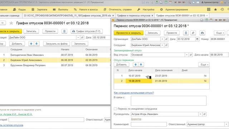Open Организация ДекЛайн record in Перенос отпуска
The height and width of the screenshot is (129, 229).
[166, 39]
